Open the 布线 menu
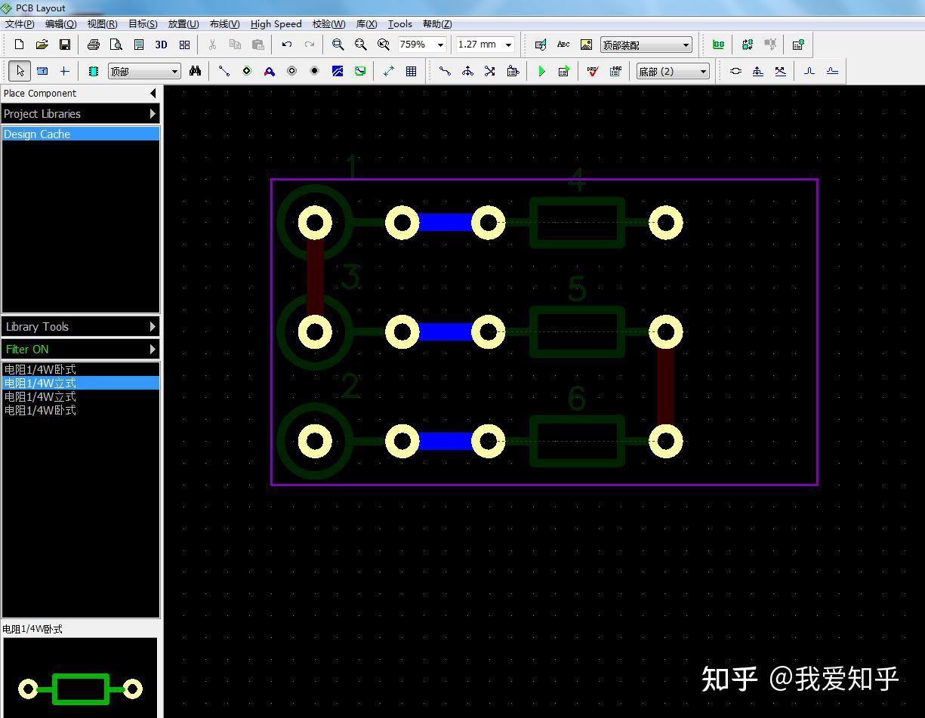The image size is (925, 718). tap(224, 23)
